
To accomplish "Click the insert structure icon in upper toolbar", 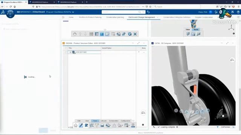I will pyautogui.click(x=119, y=34).
